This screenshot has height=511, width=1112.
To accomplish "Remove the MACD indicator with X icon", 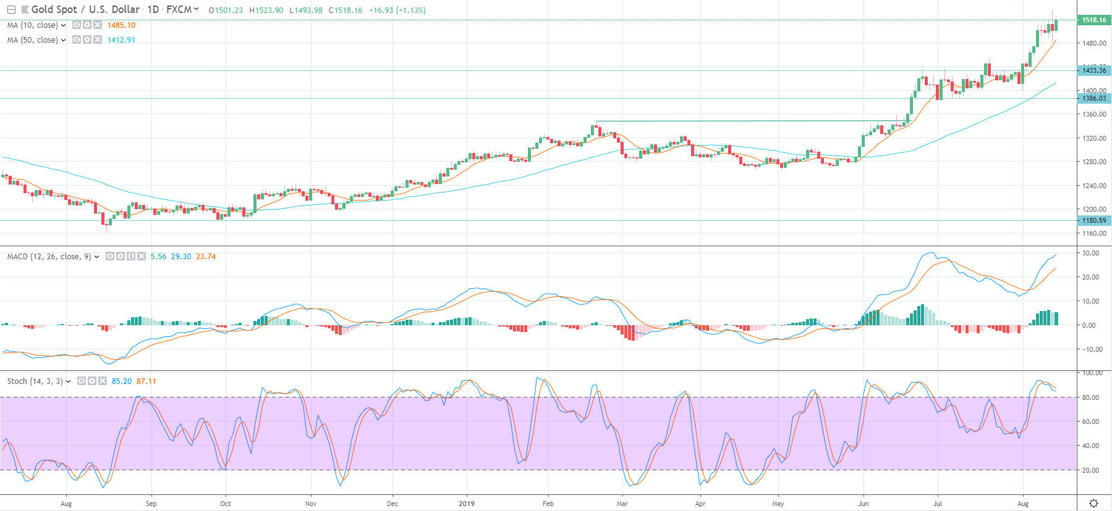I will coord(142,256).
